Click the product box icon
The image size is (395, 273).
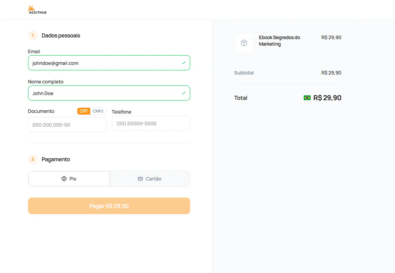(x=244, y=43)
